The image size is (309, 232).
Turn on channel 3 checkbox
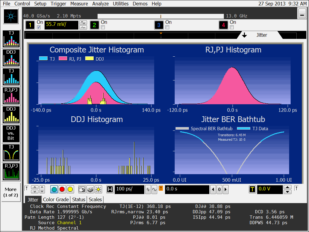click(167, 27)
